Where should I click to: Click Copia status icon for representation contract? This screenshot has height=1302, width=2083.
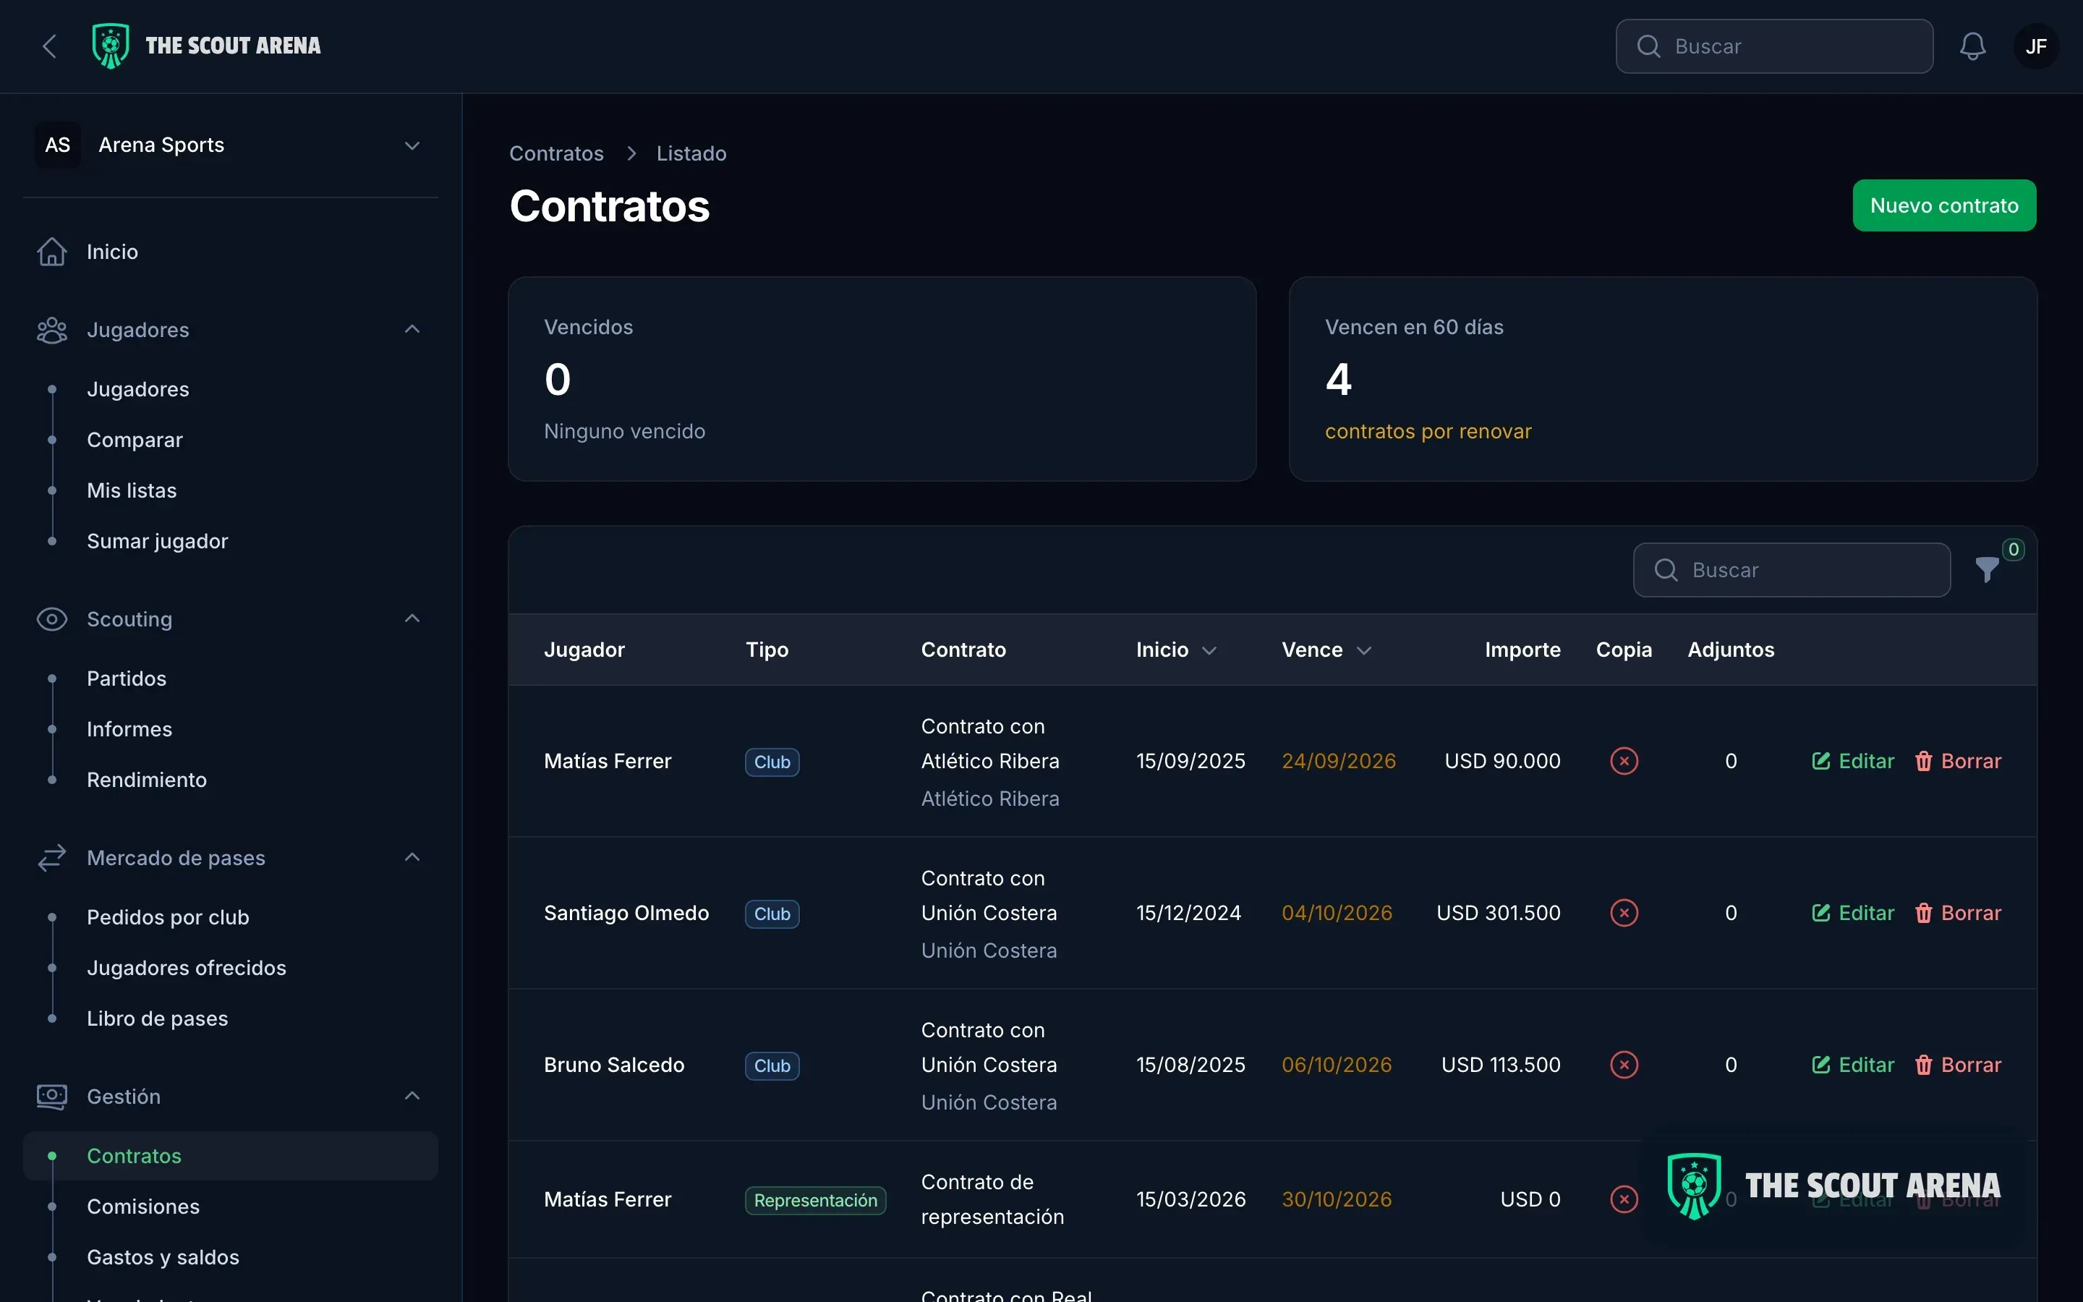point(1624,1199)
